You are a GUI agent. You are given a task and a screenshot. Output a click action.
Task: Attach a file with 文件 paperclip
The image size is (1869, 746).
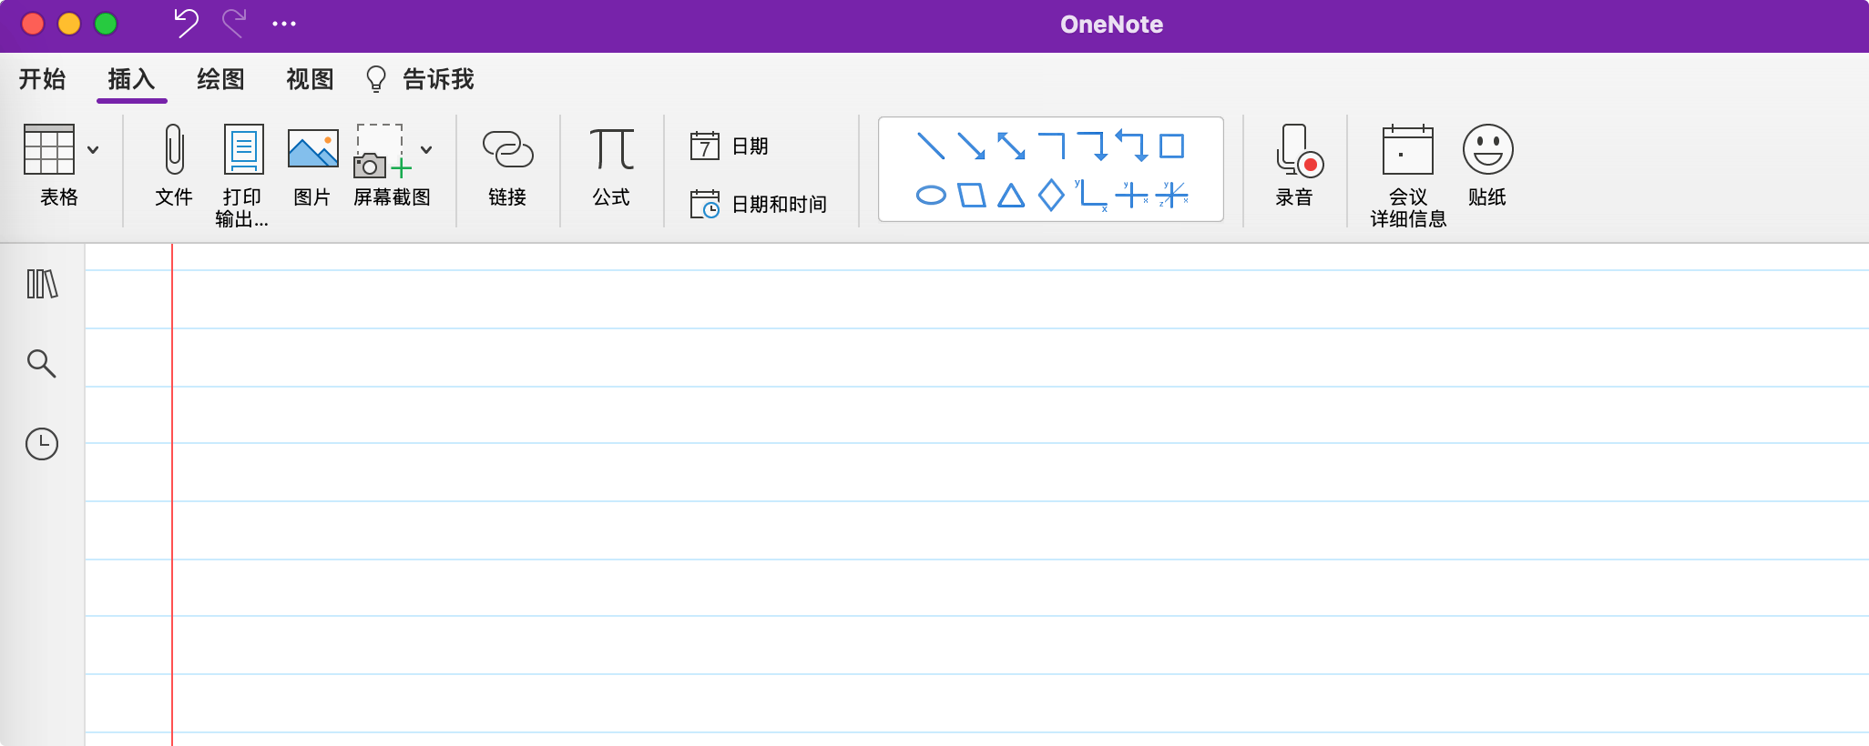pos(174,166)
